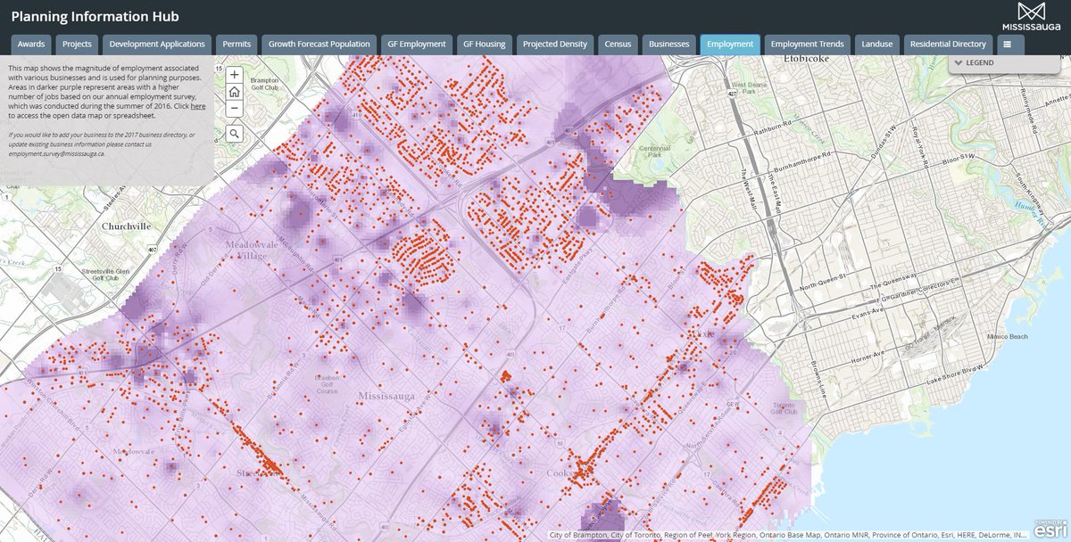The image size is (1071, 542).
Task: Open the Residential Directory tab
Action: (x=948, y=44)
